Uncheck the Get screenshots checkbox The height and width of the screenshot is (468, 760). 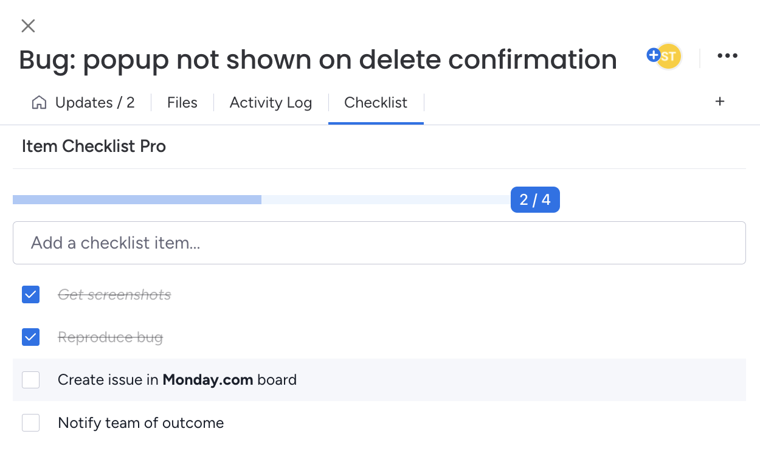[x=31, y=295]
